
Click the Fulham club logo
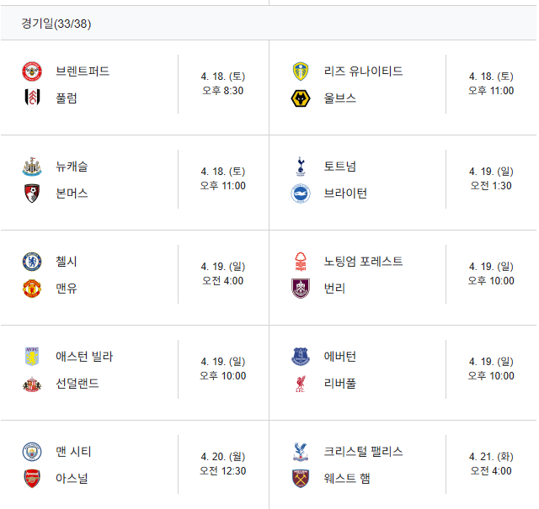point(32,98)
